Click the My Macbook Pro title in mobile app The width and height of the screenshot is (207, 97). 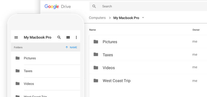click(37, 38)
